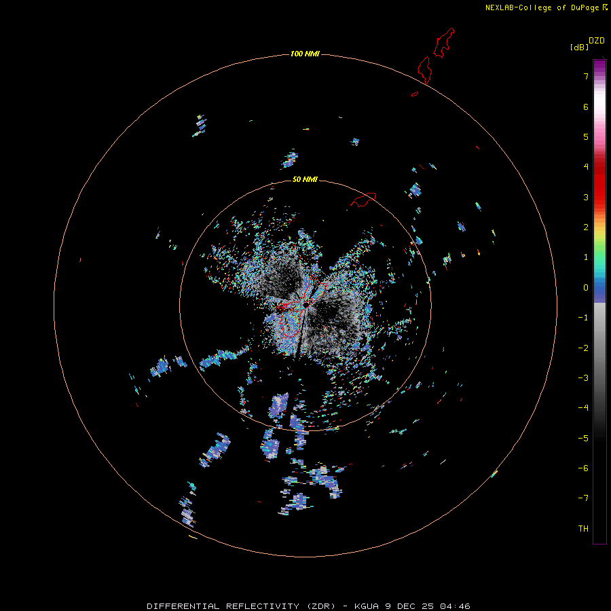The width and height of the screenshot is (611, 611).
Task: Click the "-2" value on the scale
Action: point(583,348)
